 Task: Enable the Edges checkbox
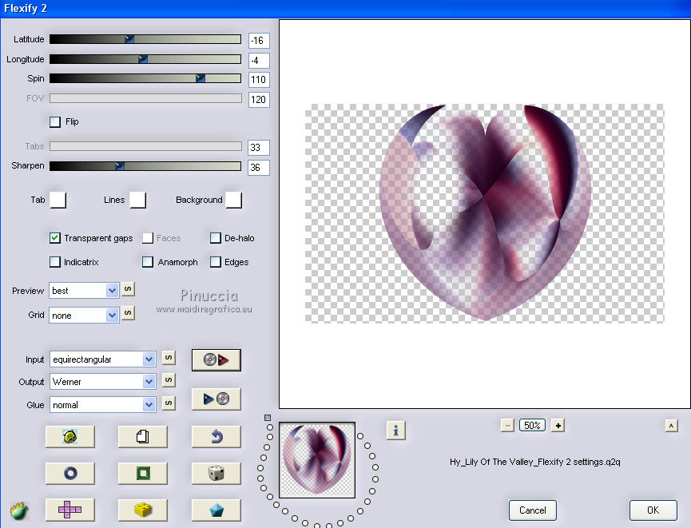pos(215,262)
